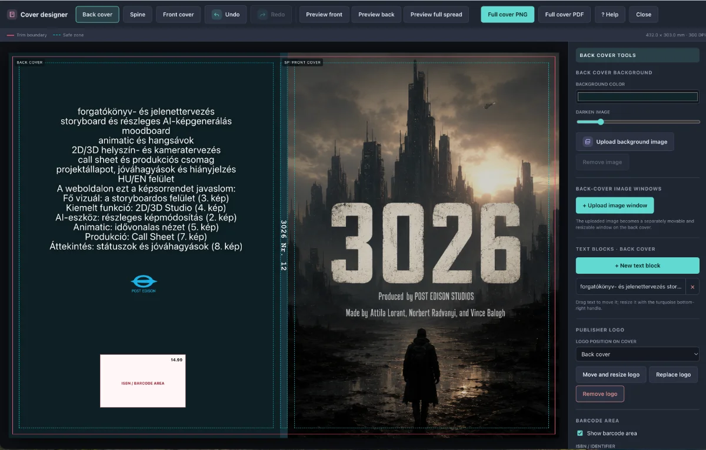Add a + New text block

point(638,266)
